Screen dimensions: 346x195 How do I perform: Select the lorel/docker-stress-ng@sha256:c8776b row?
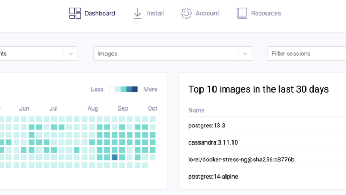point(267,159)
